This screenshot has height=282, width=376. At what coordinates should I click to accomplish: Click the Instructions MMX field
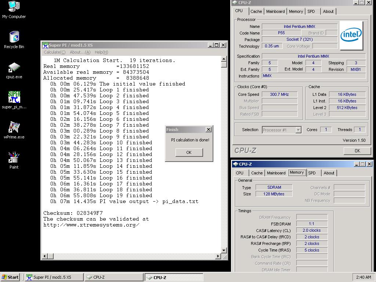[314, 76]
